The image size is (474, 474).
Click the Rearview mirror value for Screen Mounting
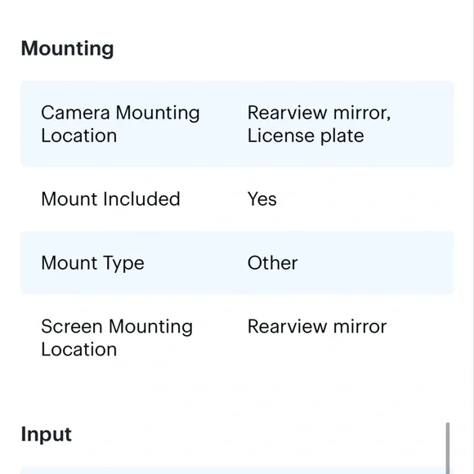pyautogui.click(x=317, y=326)
